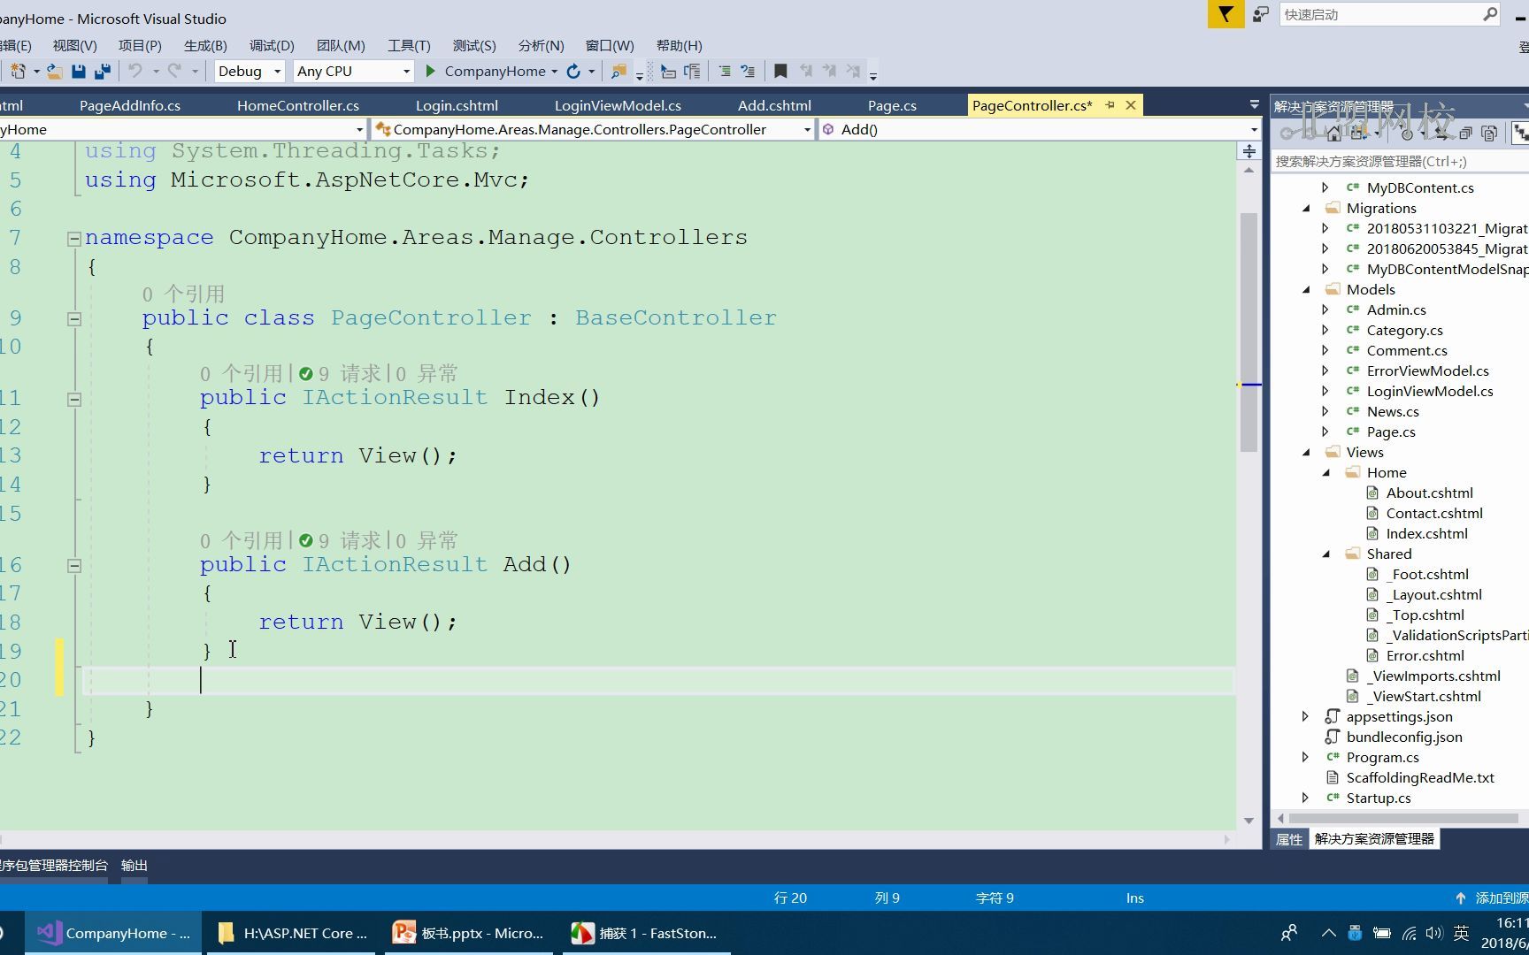
Task: Switch to the HomeController.cs tab
Action: (x=298, y=105)
